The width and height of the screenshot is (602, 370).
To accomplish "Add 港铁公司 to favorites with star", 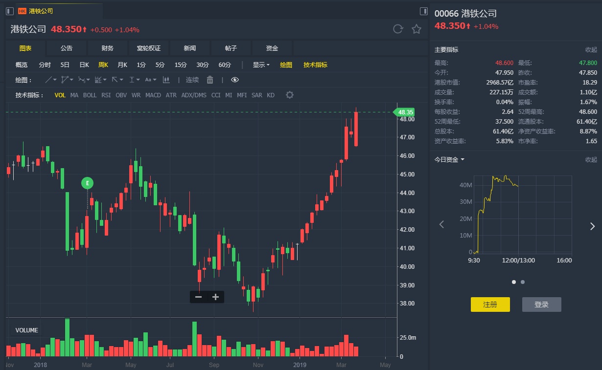I will click(x=417, y=29).
